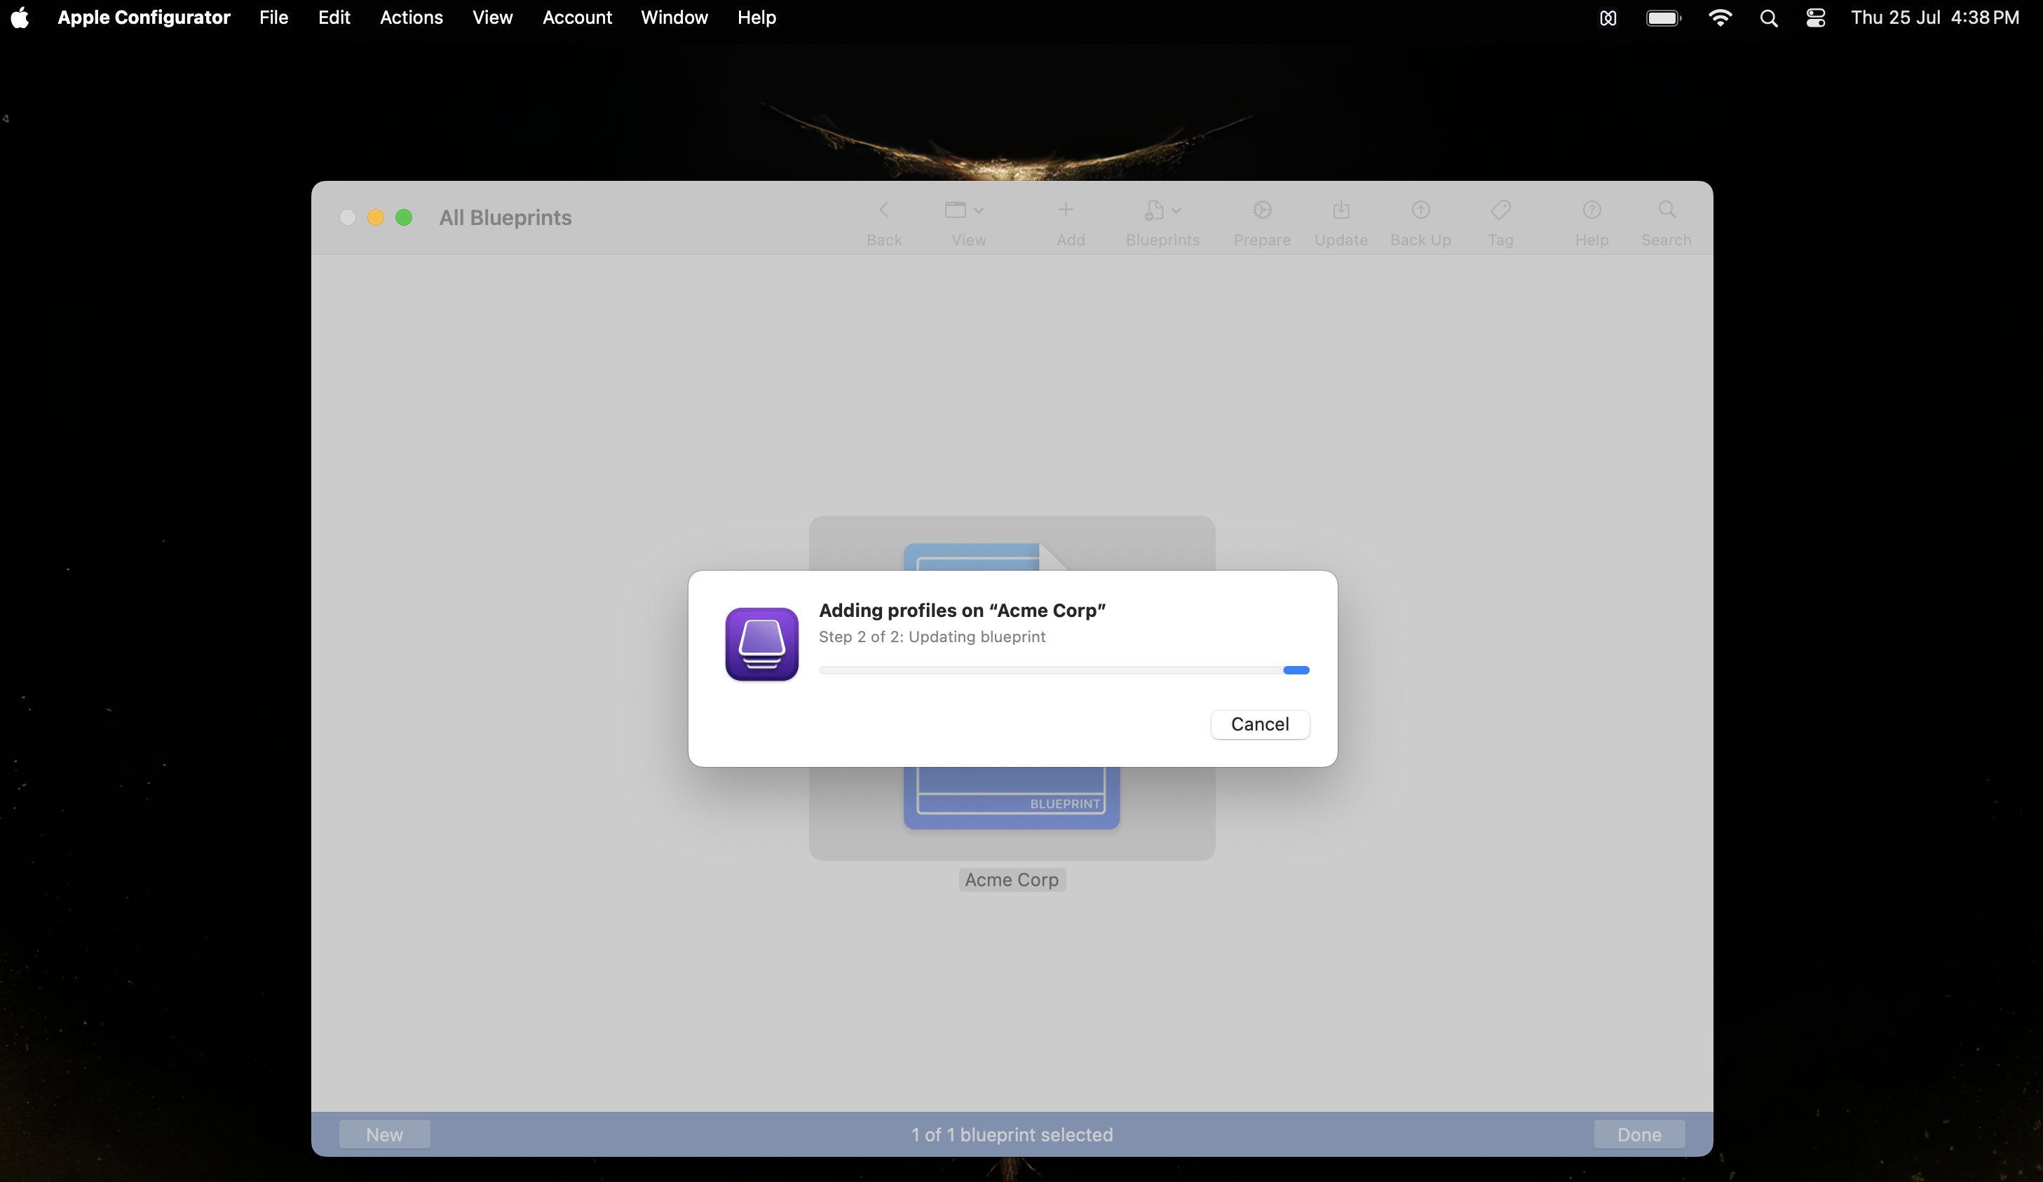
Task: Open the Blueprints toolbar dropdown
Action: [1162, 210]
